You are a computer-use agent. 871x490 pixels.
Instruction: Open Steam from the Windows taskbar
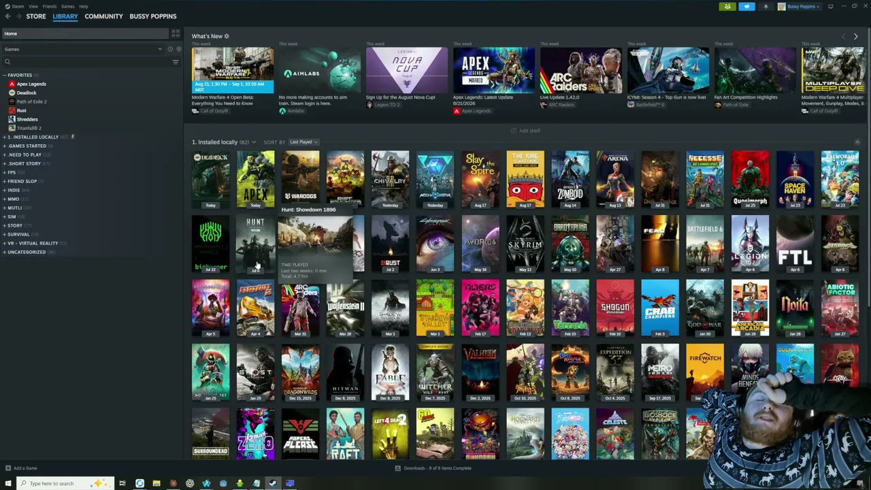(x=273, y=483)
